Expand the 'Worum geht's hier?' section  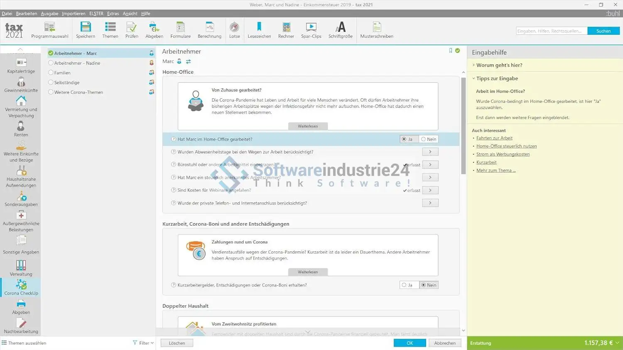[499, 65]
